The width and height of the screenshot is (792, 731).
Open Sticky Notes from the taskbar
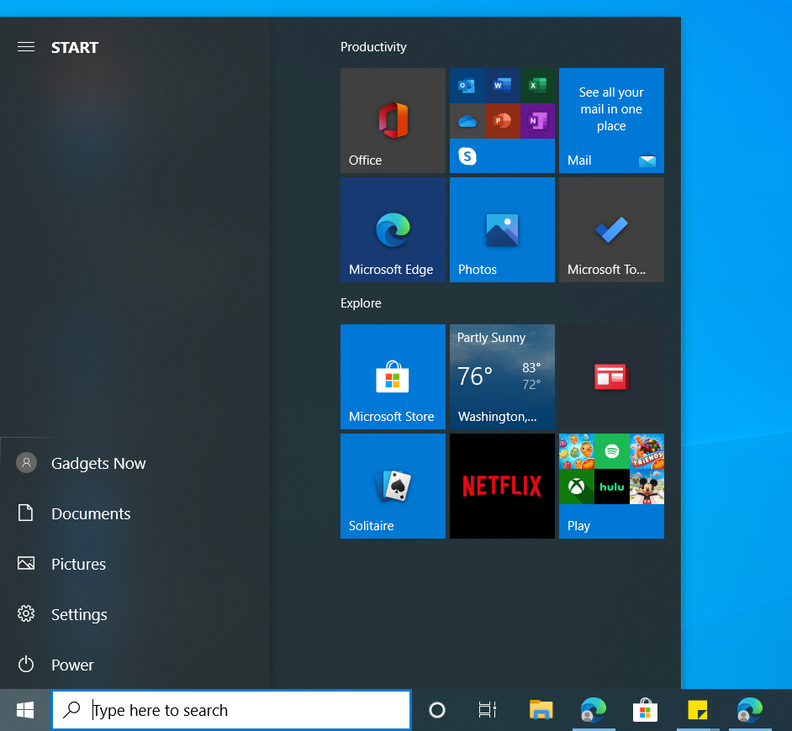tap(697, 710)
